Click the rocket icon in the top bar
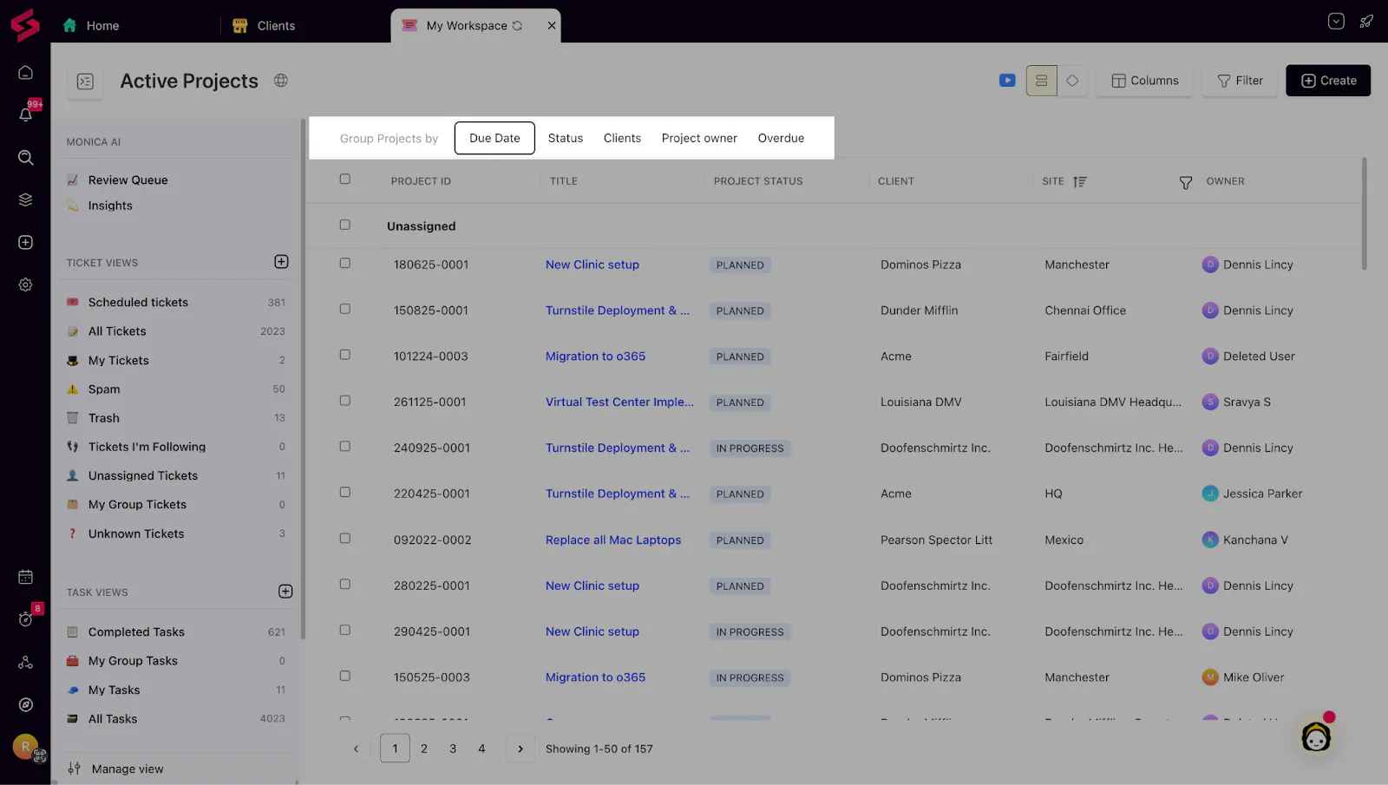The height and width of the screenshot is (785, 1388). click(x=1366, y=22)
